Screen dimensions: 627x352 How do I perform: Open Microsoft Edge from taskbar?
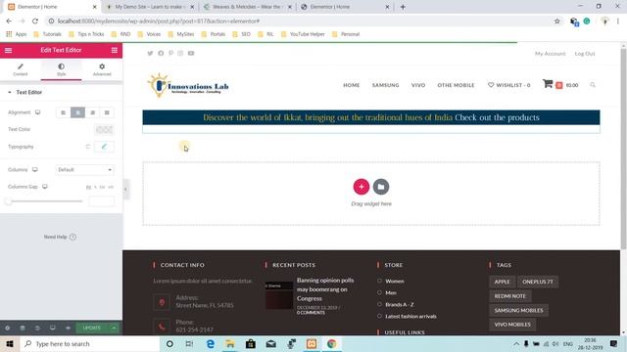211,343
